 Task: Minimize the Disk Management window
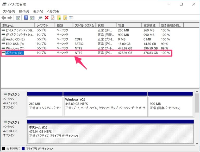169,4
